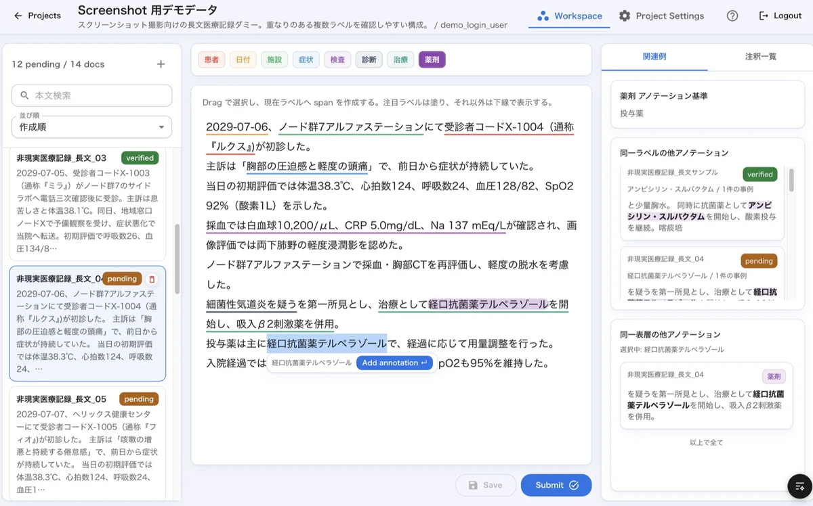This screenshot has height=506, width=813.
Task: Click the pending badge on 長文_05
Action: [x=139, y=399]
